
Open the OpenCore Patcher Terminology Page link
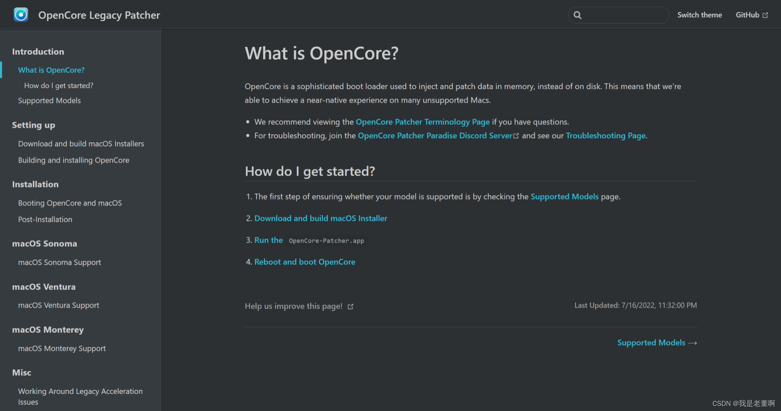[423, 122]
